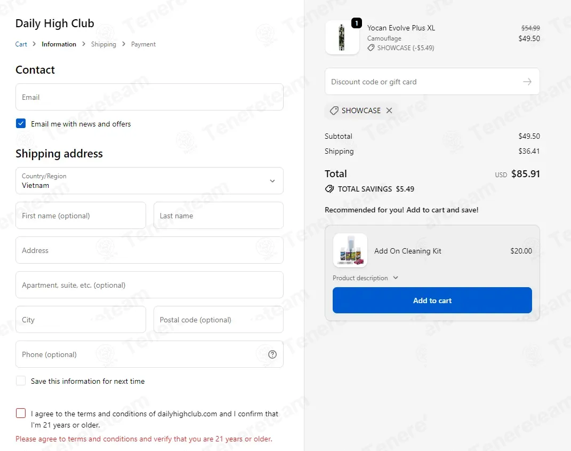
Task: Select the Shipping breadcrumb step
Action: (103, 44)
